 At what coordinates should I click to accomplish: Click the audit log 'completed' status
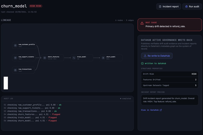(125, 99)
